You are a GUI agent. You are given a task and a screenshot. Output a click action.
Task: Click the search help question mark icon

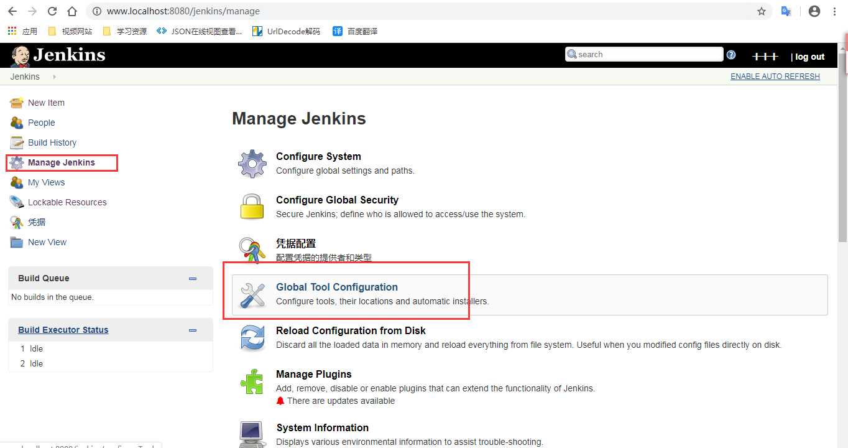click(731, 55)
